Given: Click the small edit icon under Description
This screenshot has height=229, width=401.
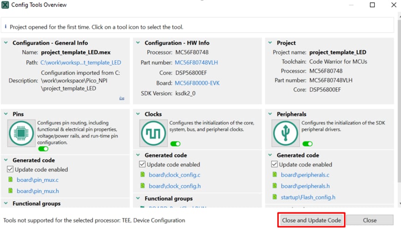Looking at the screenshot, I should click(122, 98).
